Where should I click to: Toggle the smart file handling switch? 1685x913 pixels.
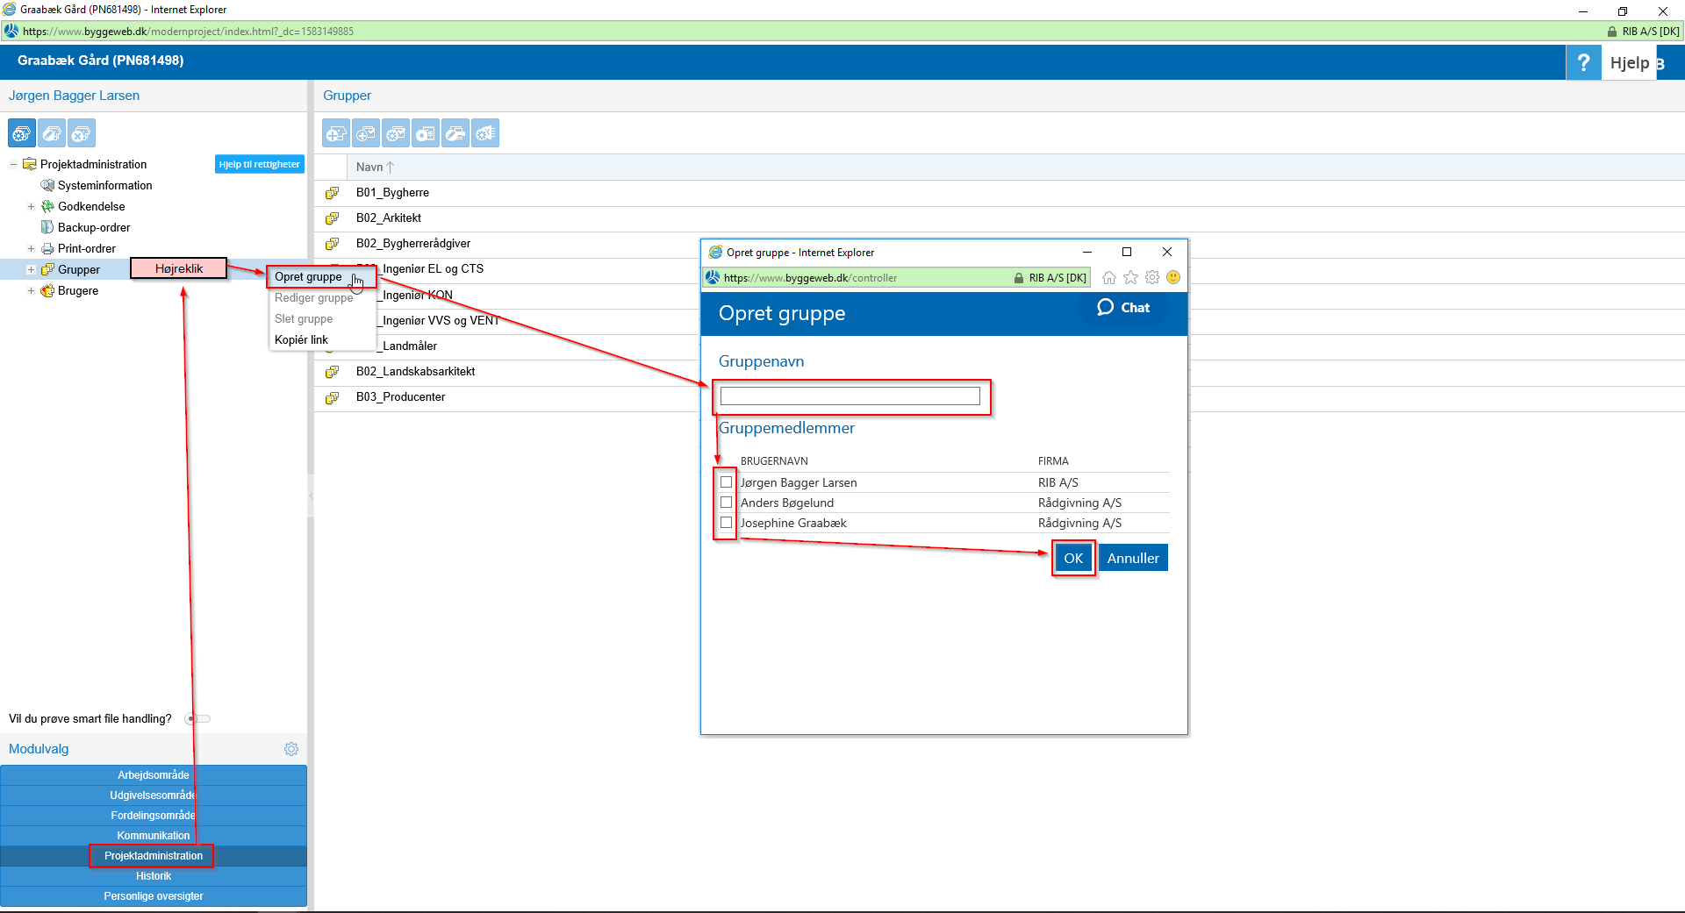click(x=198, y=719)
